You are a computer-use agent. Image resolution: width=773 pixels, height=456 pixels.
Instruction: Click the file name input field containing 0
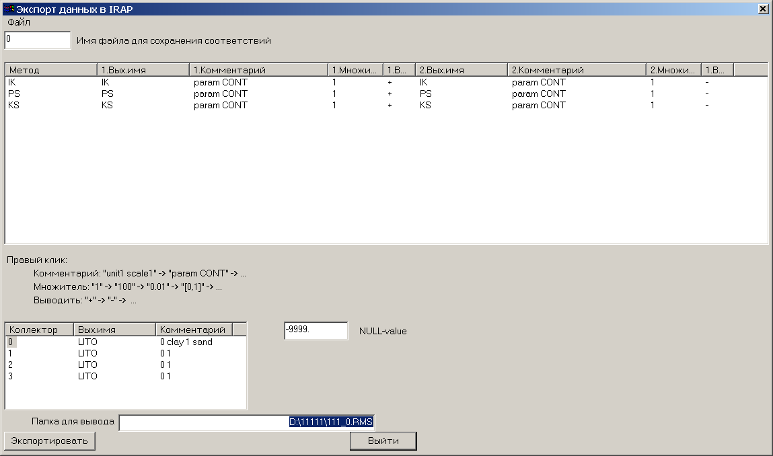point(38,40)
